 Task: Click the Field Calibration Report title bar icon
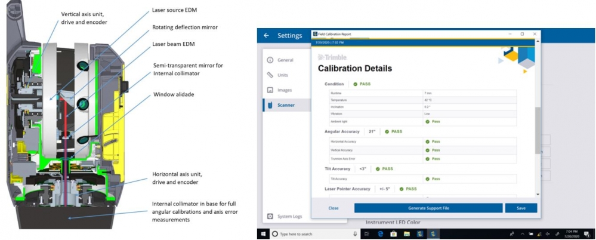tap(315, 34)
